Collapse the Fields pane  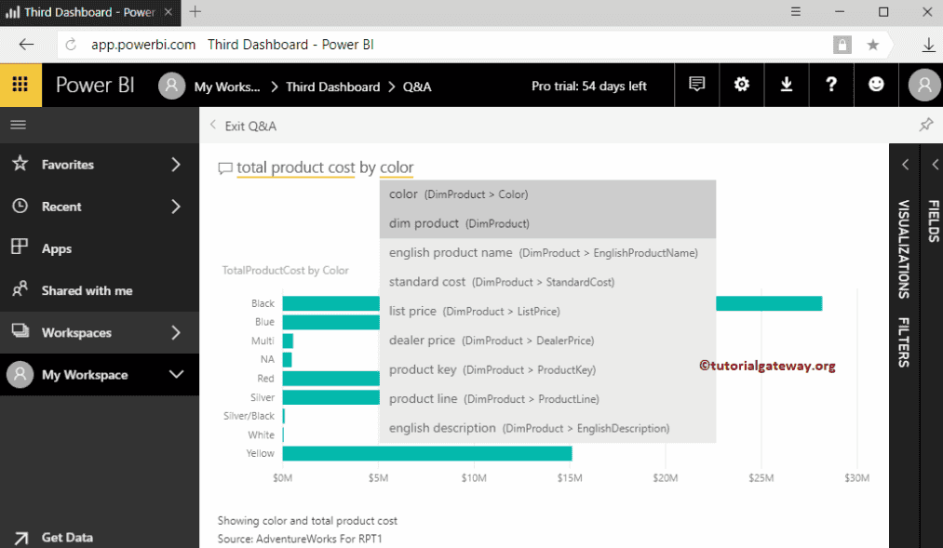point(935,164)
